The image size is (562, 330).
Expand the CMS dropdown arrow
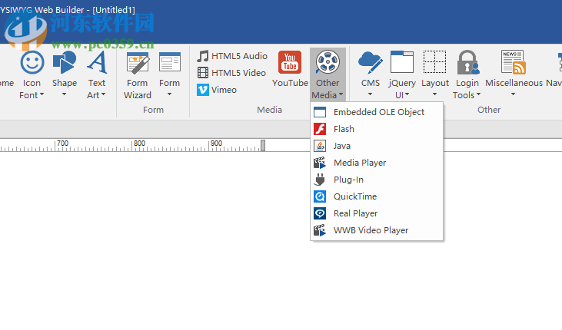(371, 94)
